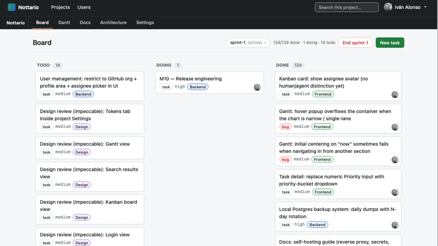Click high priority text on Local Postgres card
The width and height of the screenshot is (438, 246).
tap(299, 224)
